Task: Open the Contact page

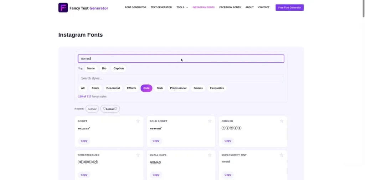Action: click(264, 7)
